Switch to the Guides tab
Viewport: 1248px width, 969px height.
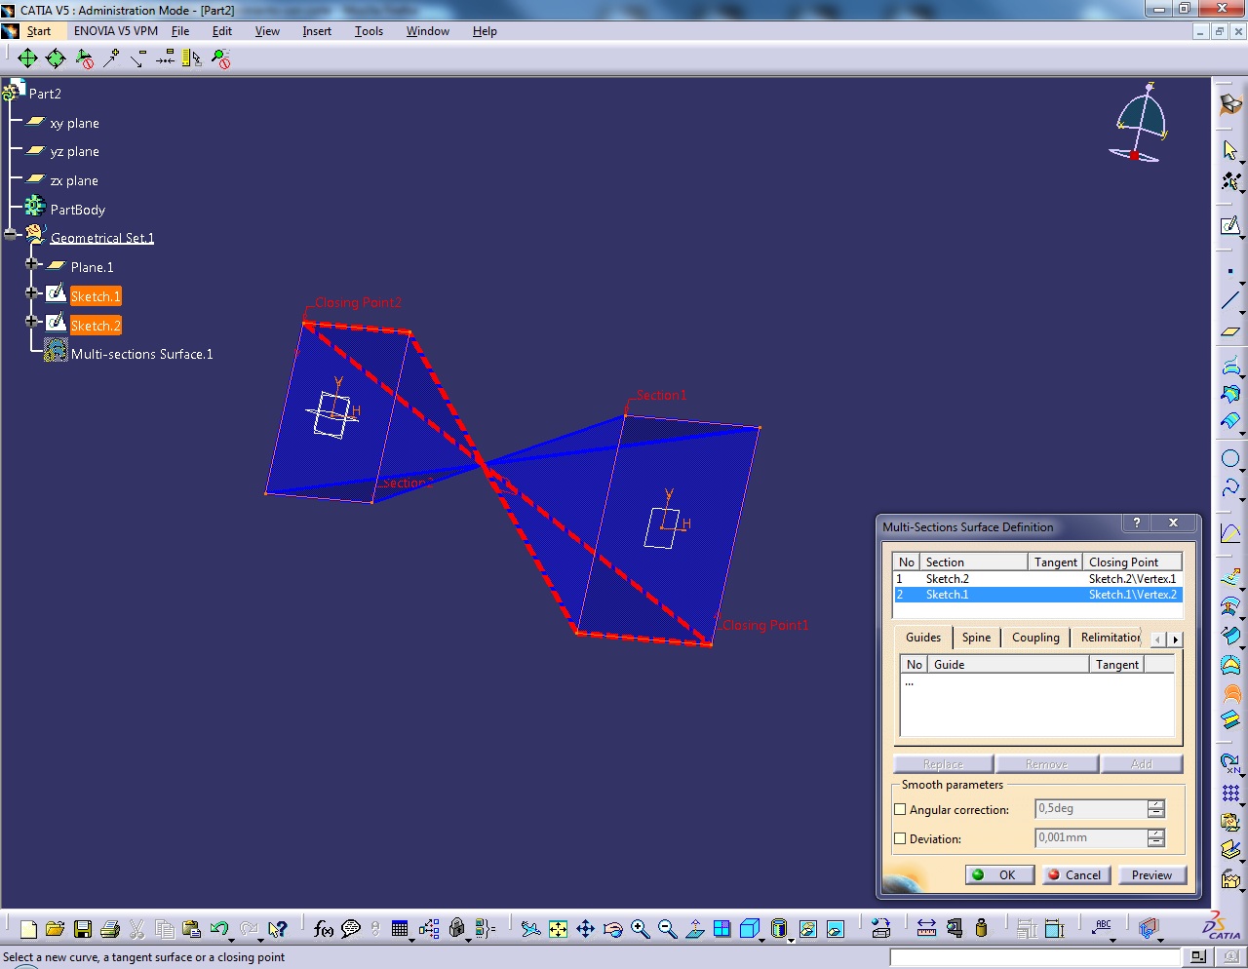[x=923, y=638]
